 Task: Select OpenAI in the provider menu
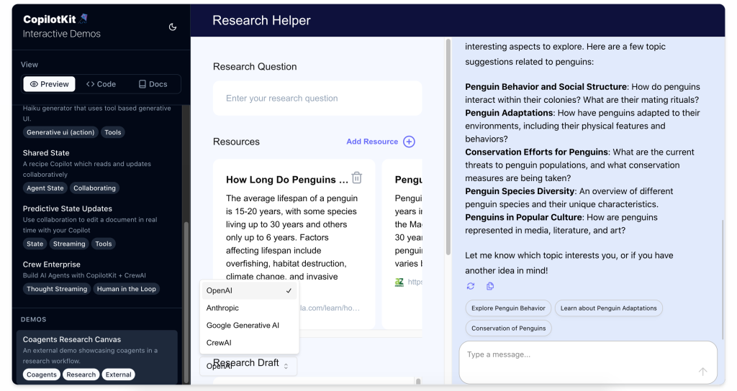click(249, 290)
